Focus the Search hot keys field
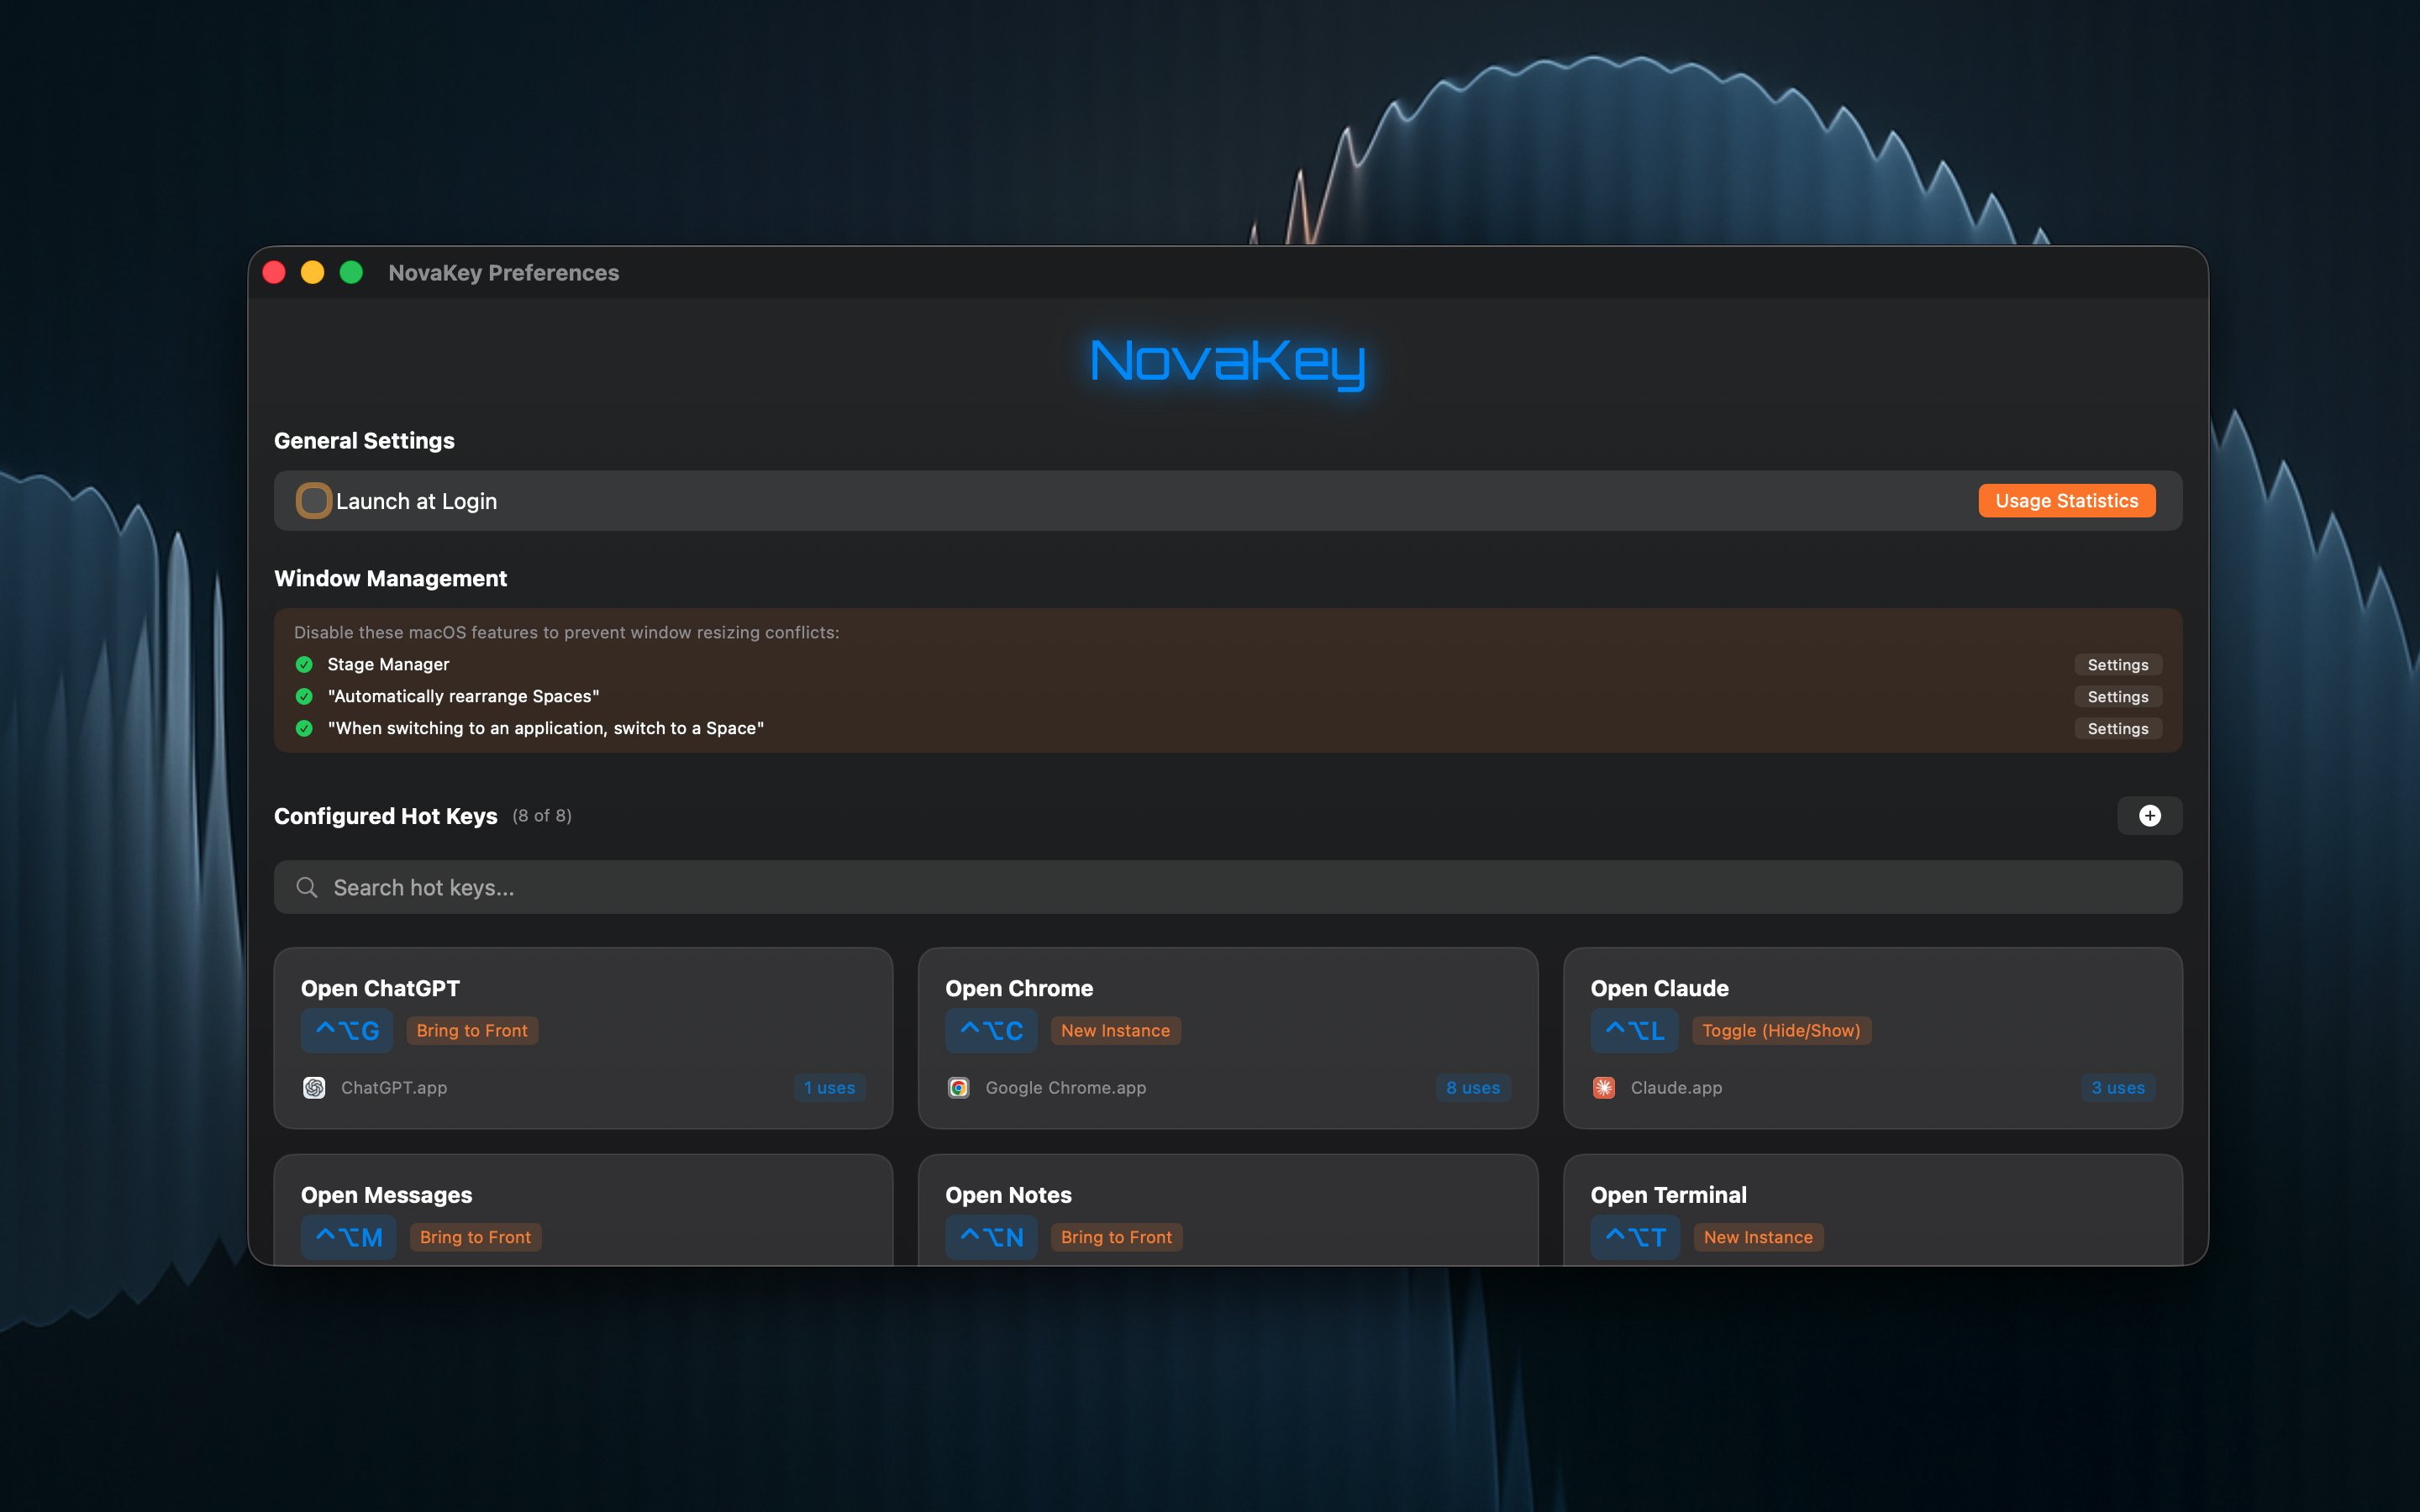This screenshot has width=2420, height=1512. click(1227, 887)
